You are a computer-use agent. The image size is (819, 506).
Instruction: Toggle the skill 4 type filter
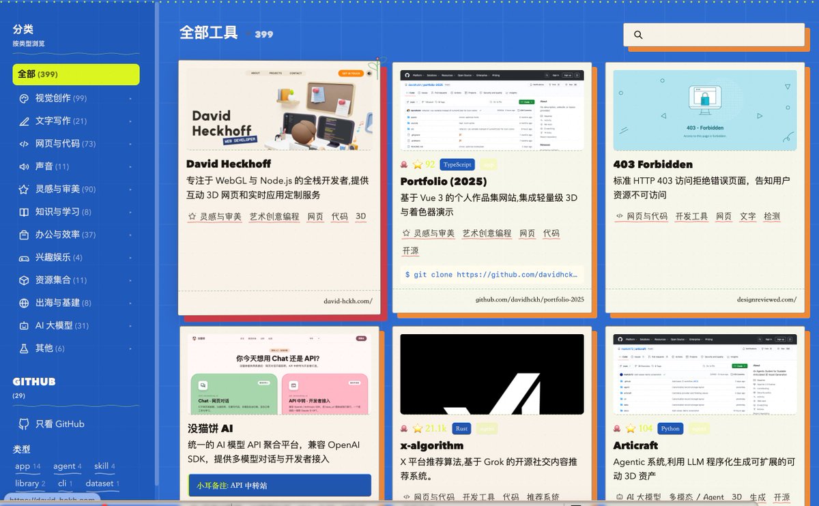coord(104,466)
